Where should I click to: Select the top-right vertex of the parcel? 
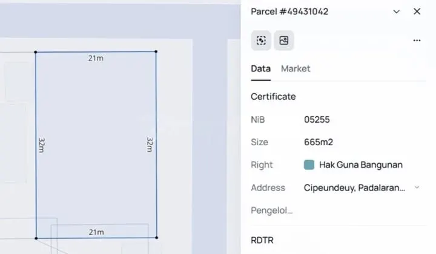(x=156, y=51)
